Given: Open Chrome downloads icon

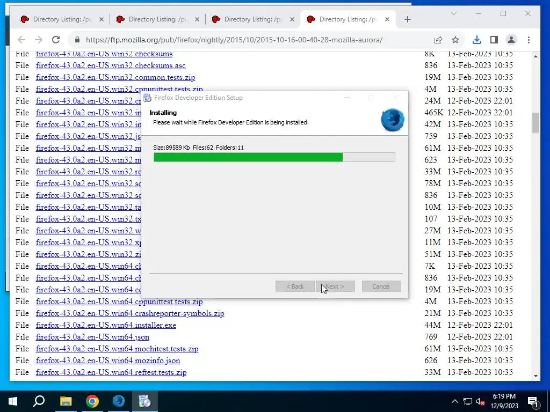Looking at the screenshot, I should 477,40.
